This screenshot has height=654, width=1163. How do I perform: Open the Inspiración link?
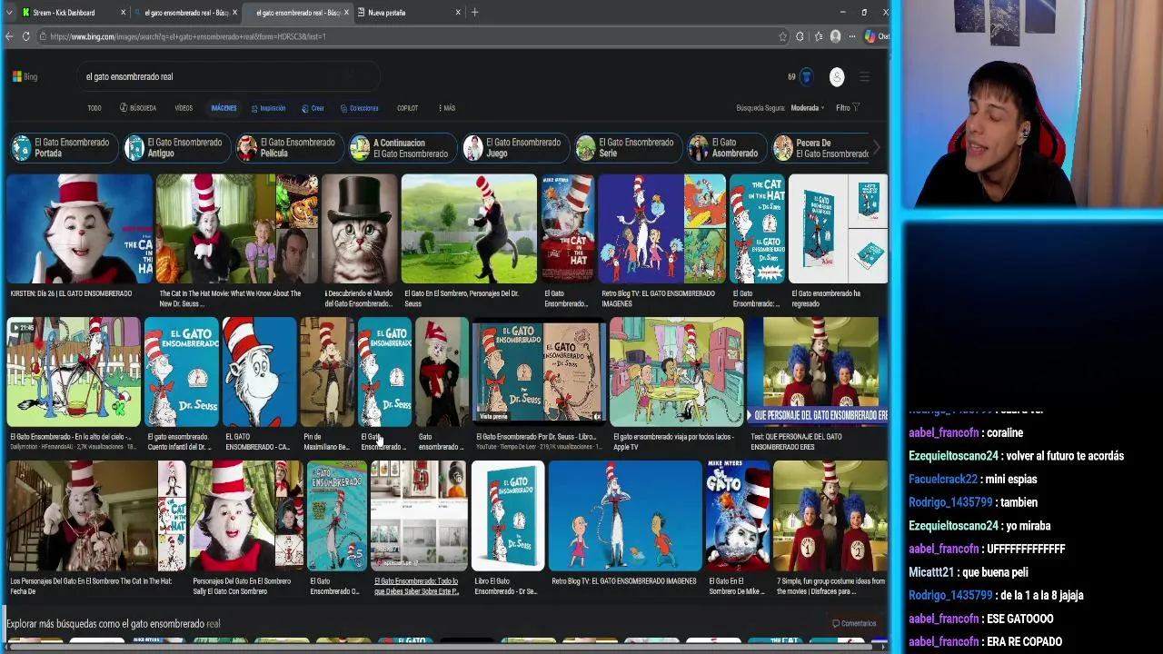click(x=268, y=108)
